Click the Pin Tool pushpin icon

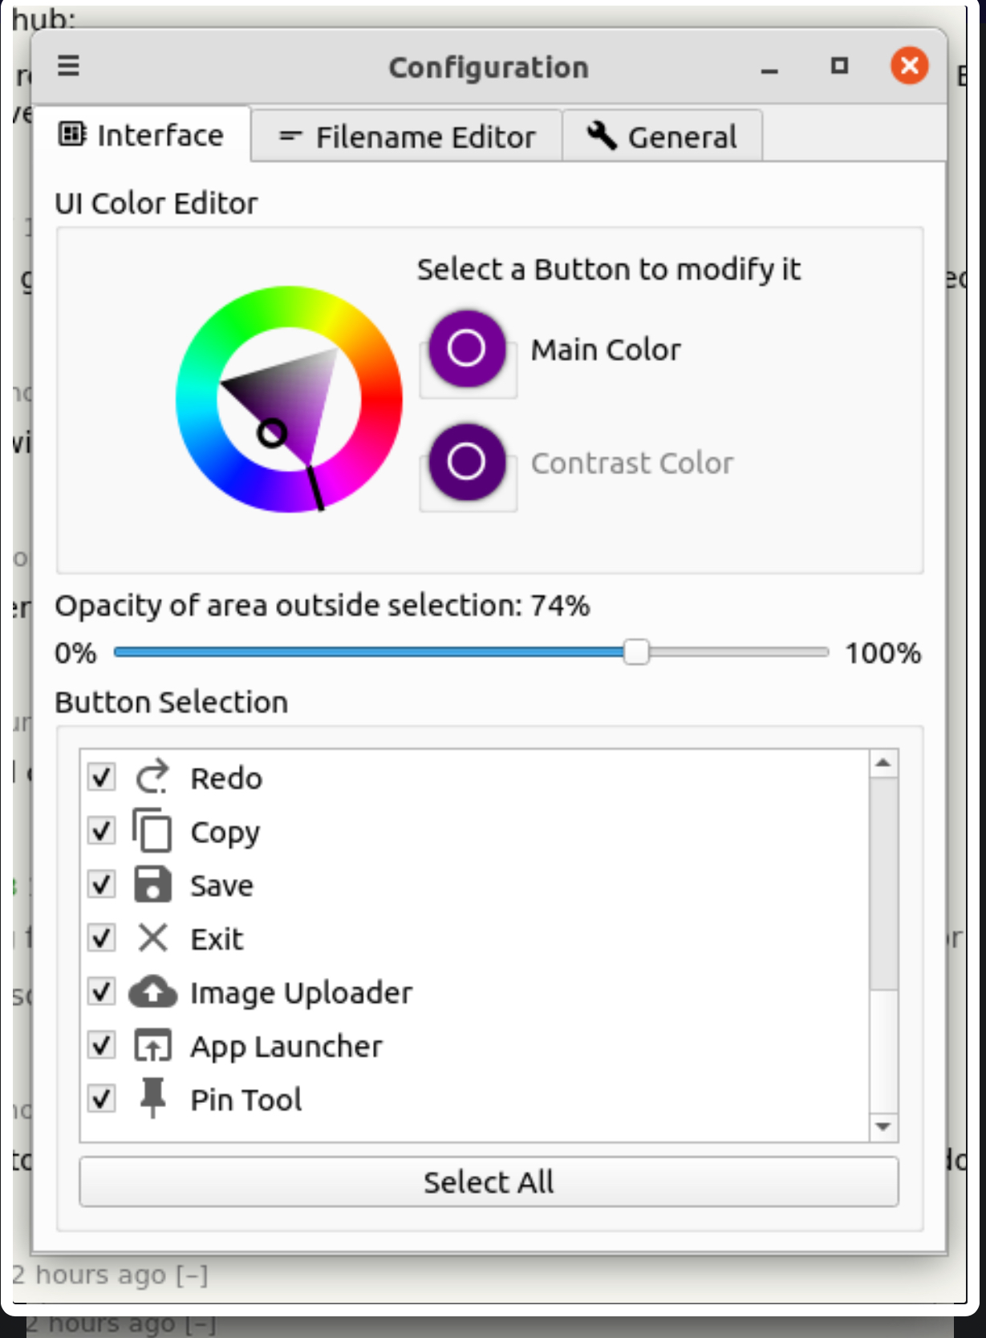[x=152, y=1097]
